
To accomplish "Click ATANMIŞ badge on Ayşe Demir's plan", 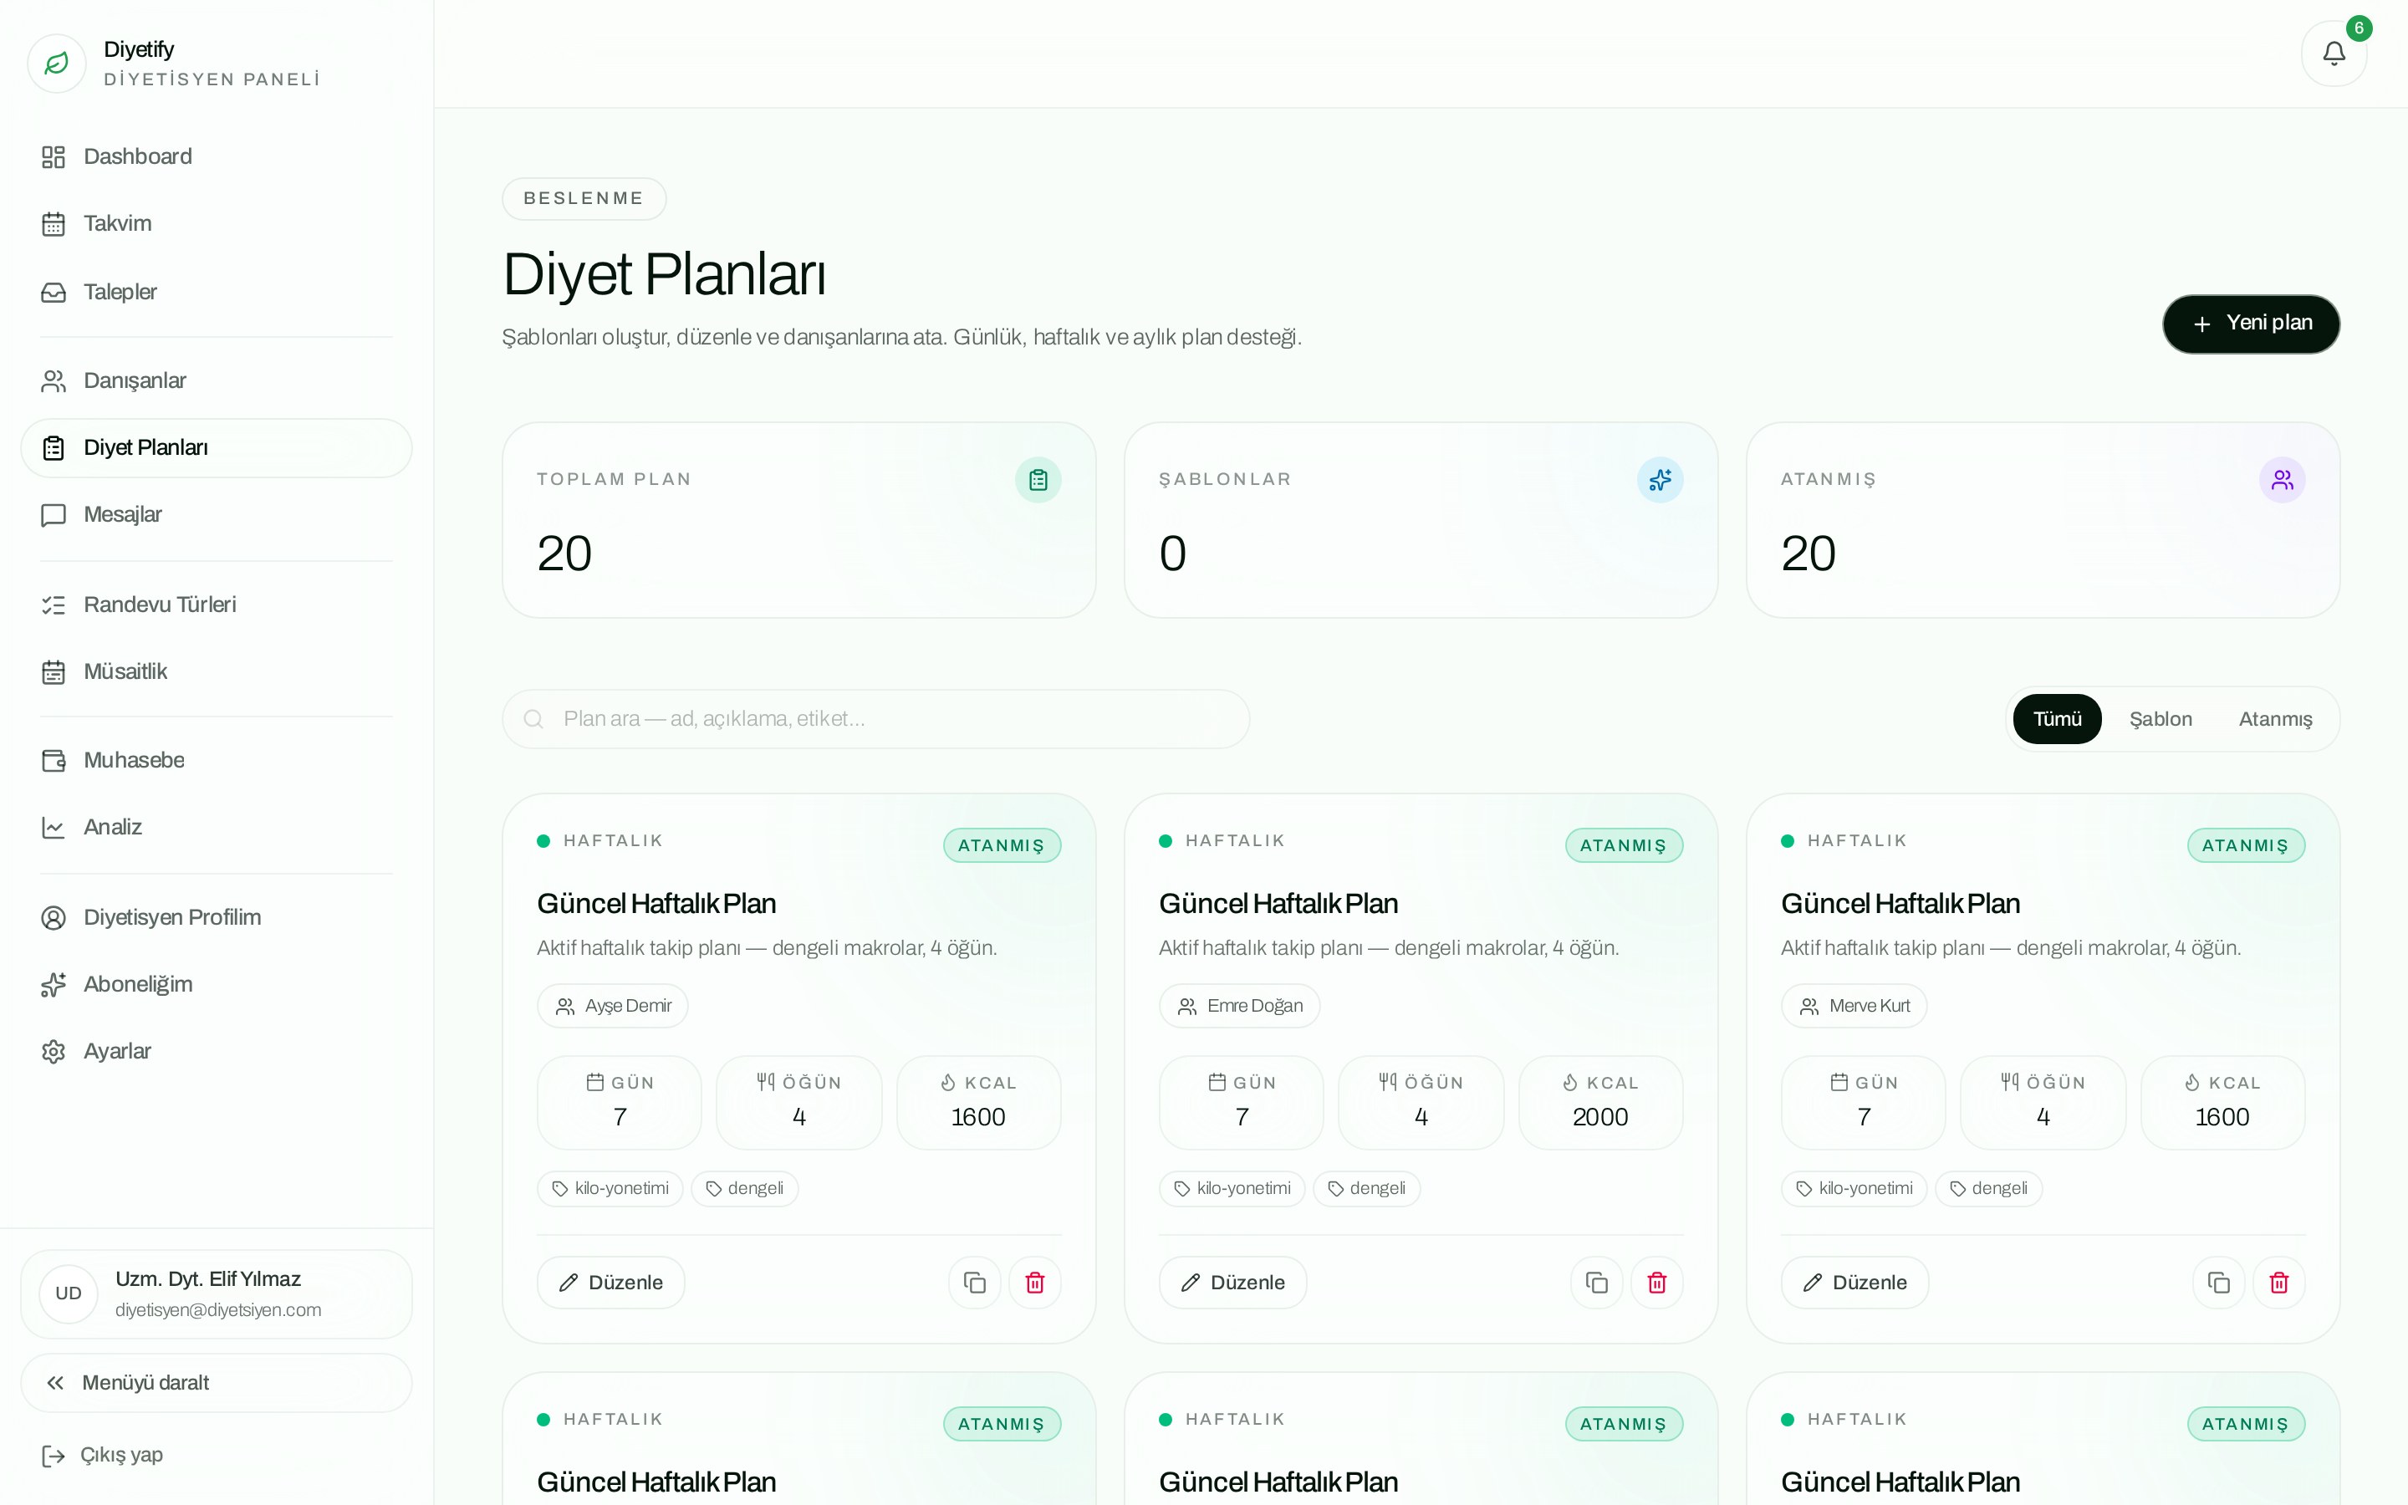I will coord(1002,845).
